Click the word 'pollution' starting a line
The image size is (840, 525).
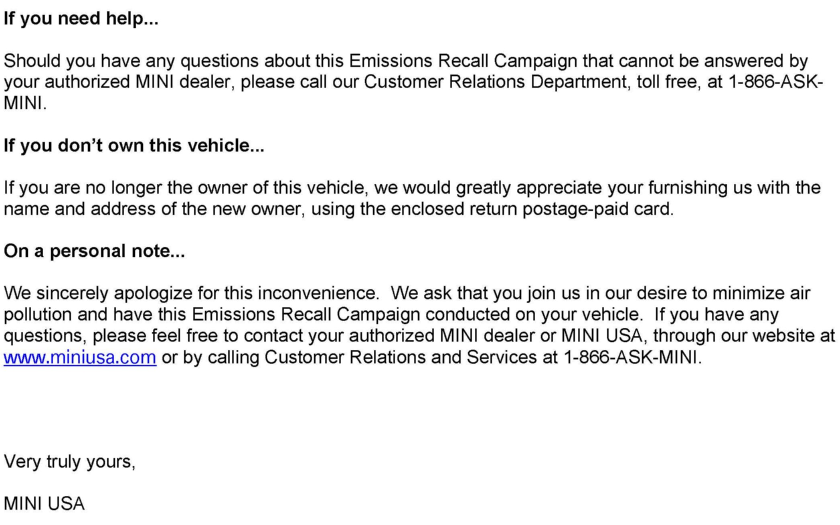point(38,315)
